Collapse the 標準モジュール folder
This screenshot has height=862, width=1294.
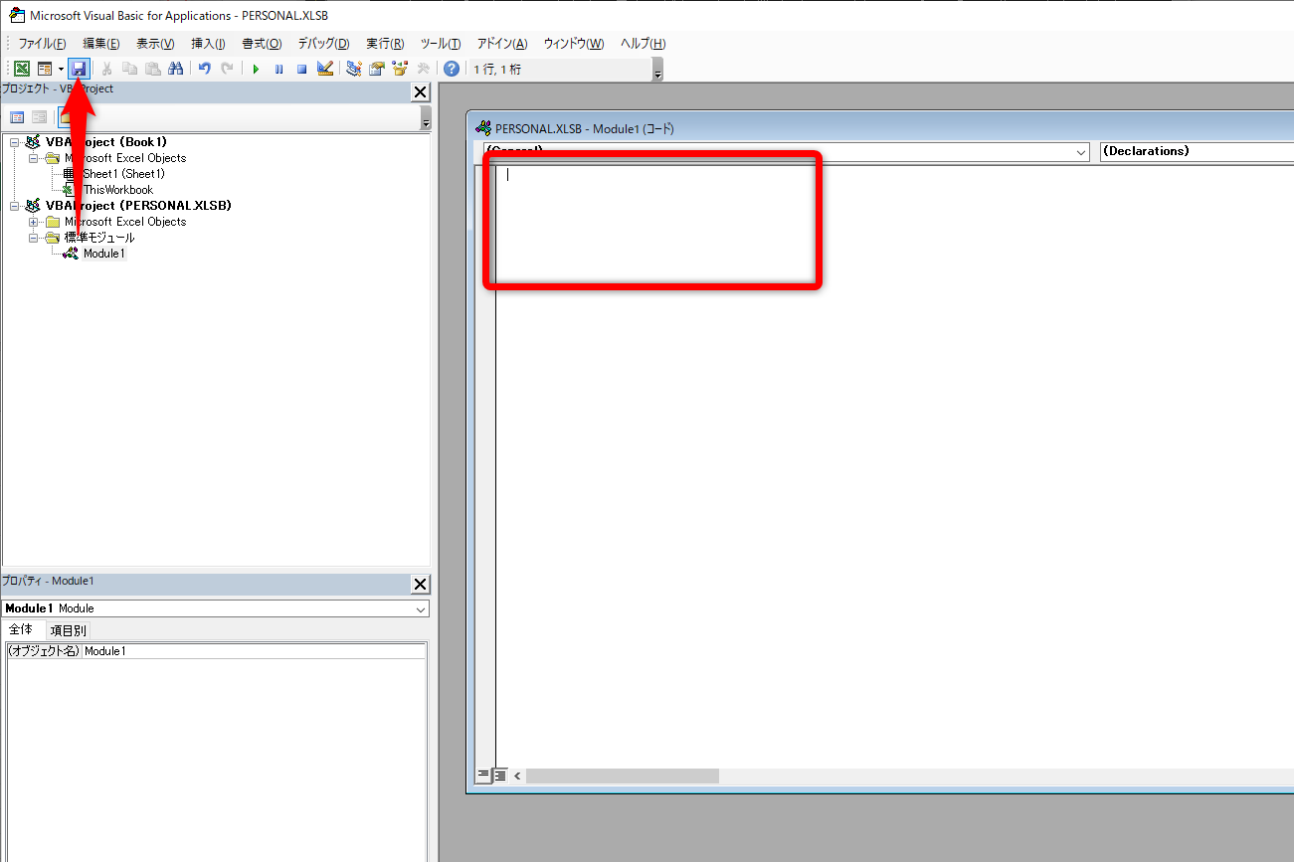point(34,238)
